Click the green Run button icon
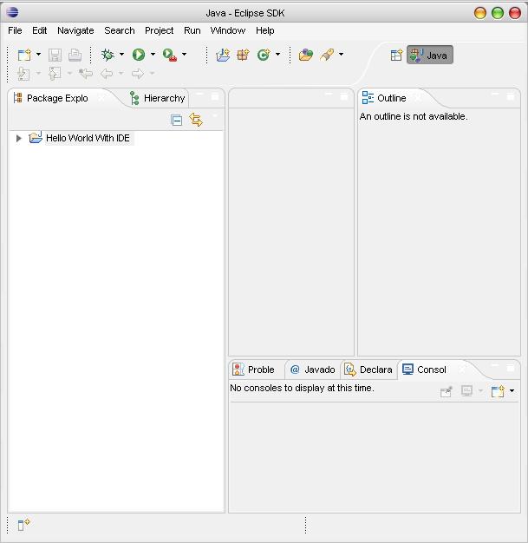This screenshot has width=528, height=543. click(139, 55)
